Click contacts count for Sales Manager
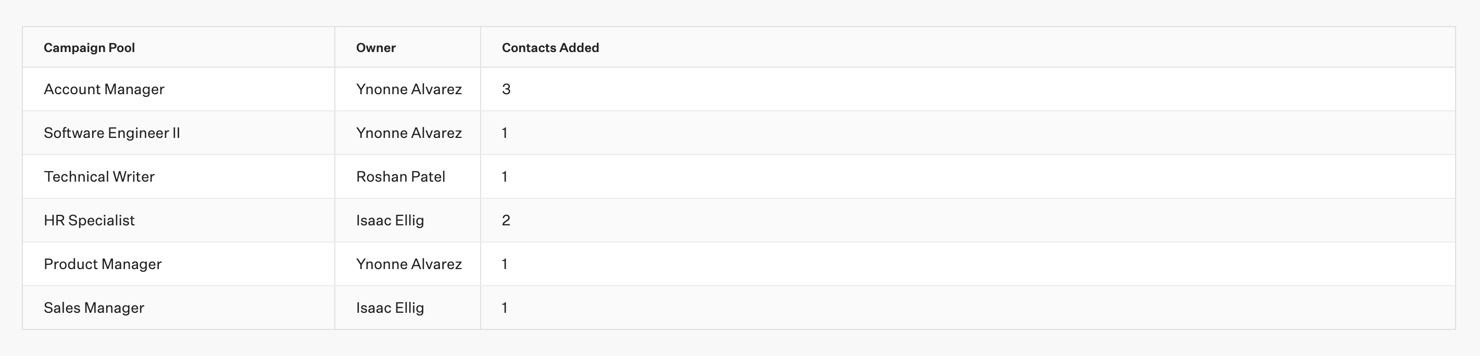The width and height of the screenshot is (1480, 356). coord(505,307)
